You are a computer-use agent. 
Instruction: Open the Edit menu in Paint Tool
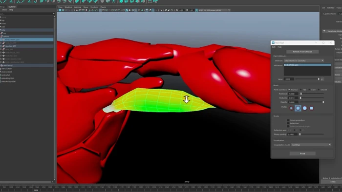tap(274, 47)
